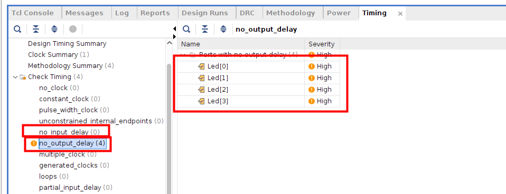Click the greyed warning filter icon in the left toolbar
This screenshot has width=506, height=194.
pos(73,30)
